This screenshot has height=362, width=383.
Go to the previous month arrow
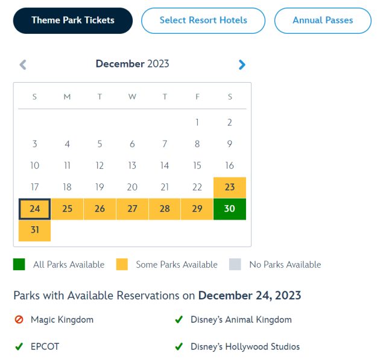[x=23, y=65]
